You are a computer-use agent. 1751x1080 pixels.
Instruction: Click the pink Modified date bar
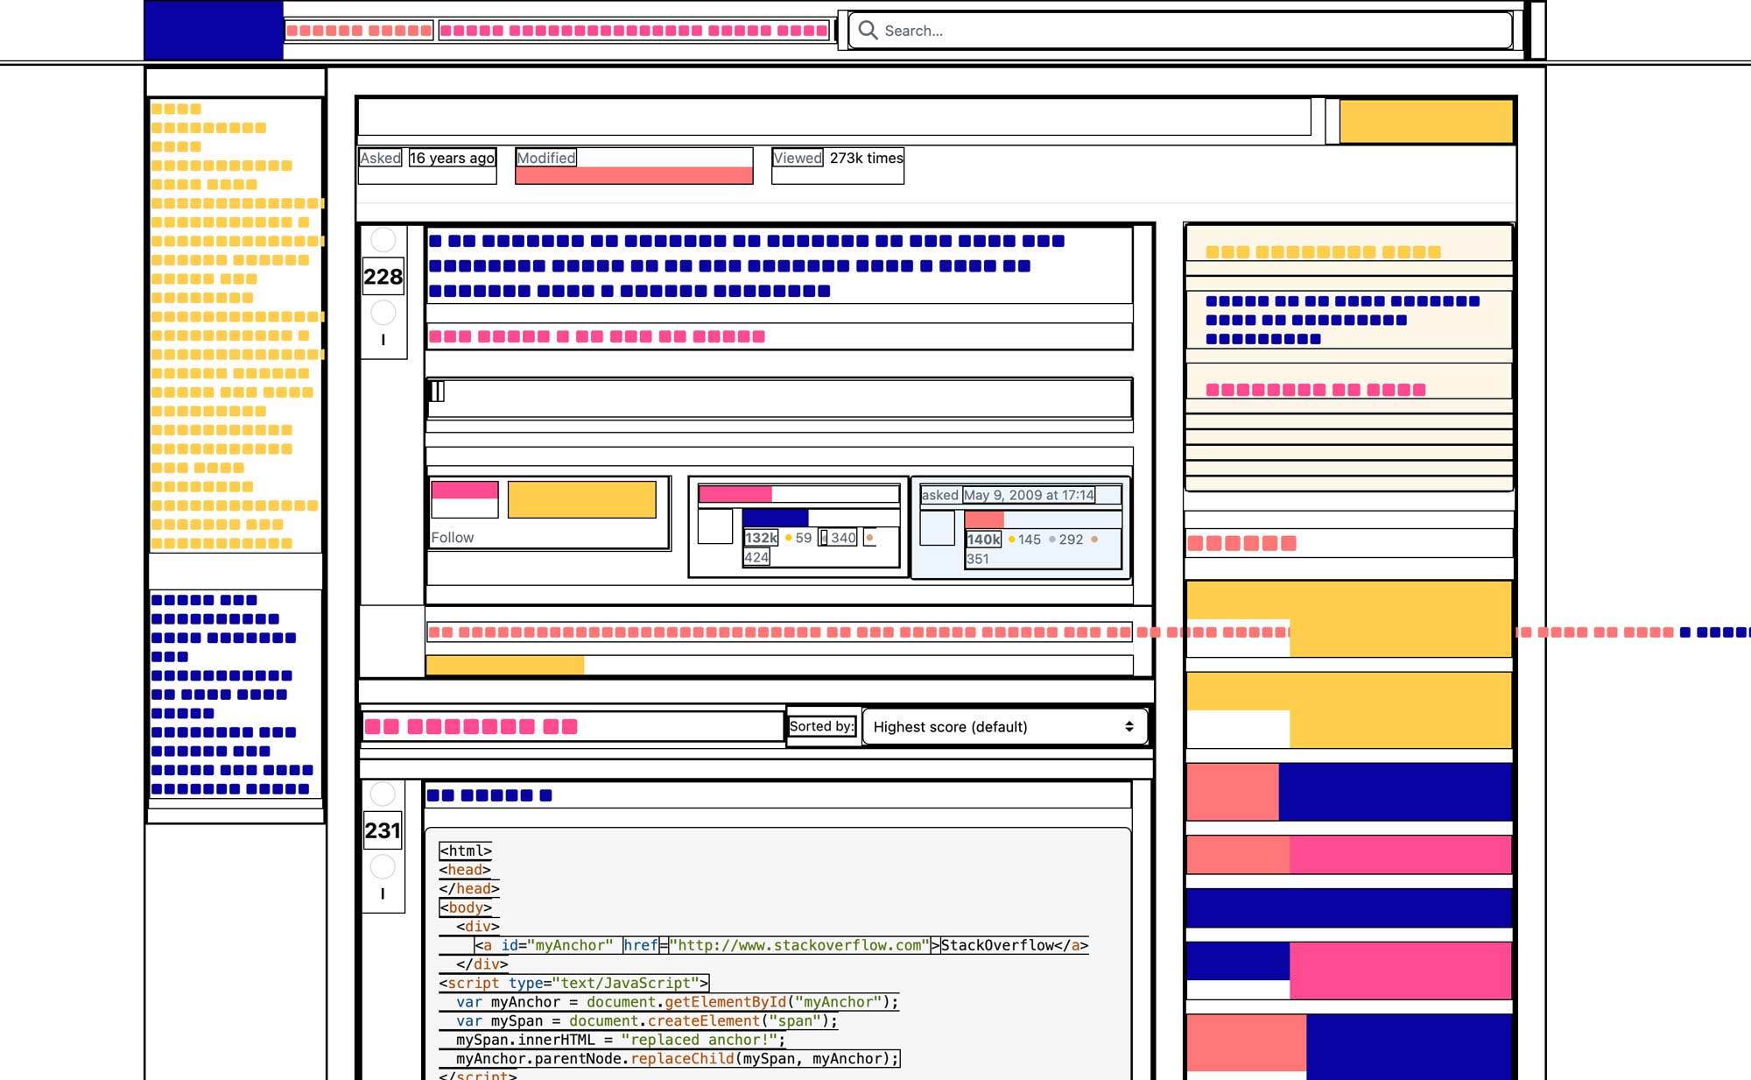point(634,174)
